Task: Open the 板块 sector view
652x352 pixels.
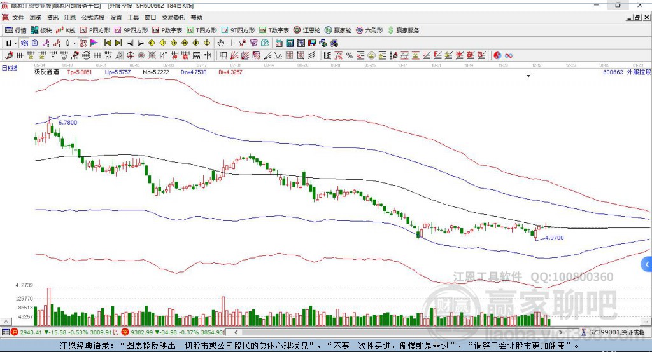Action: pos(41,30)
